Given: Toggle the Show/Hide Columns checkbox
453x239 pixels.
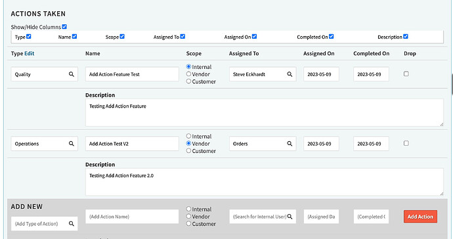Looking at the screenshot, I should click(x=64, y=26).
